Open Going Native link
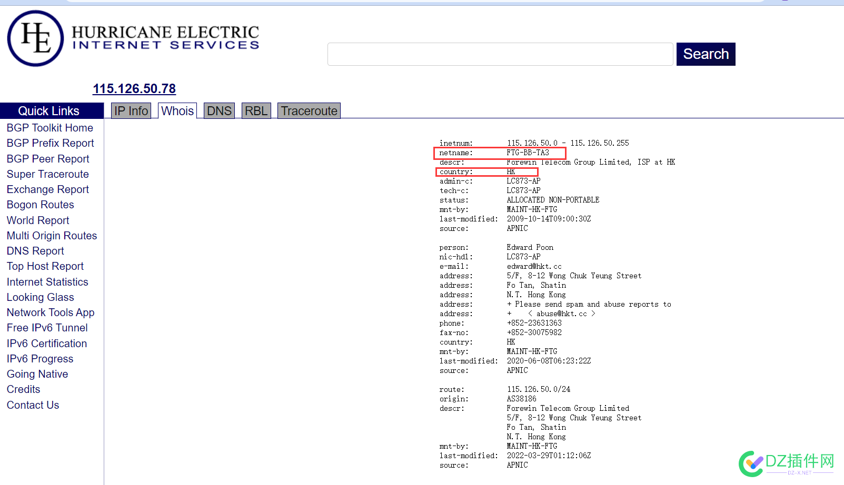Screen dimensions: 844x485 tap(37, 374)
